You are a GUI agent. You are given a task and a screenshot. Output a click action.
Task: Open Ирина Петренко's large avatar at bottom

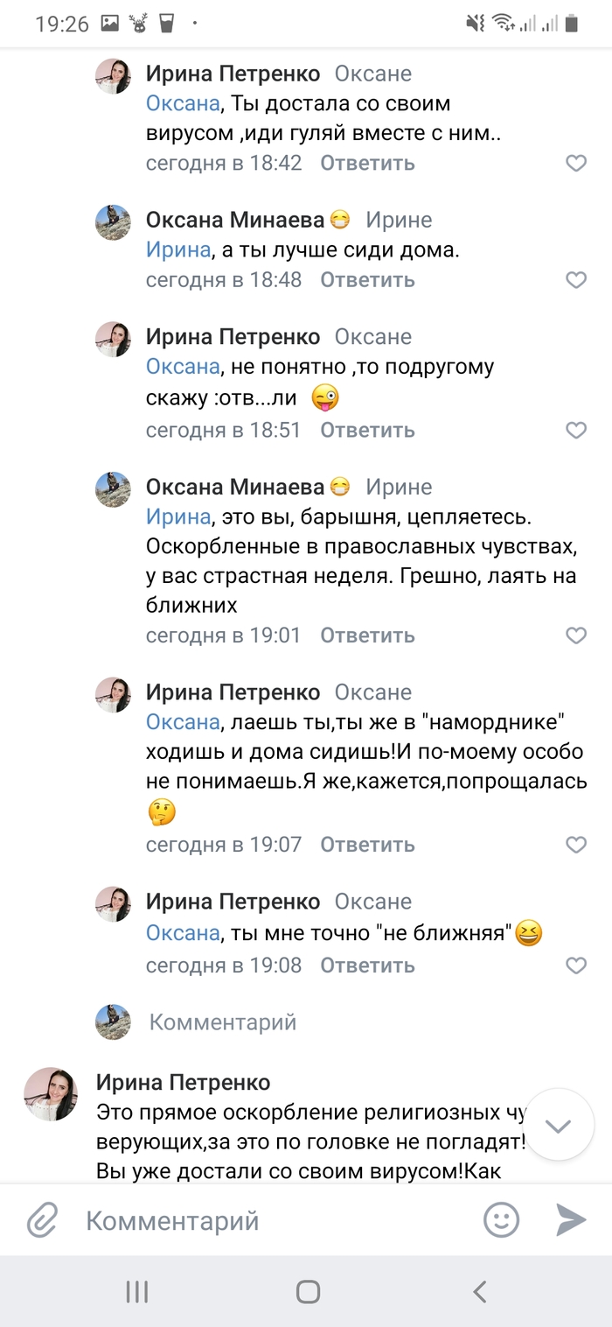51,1094
